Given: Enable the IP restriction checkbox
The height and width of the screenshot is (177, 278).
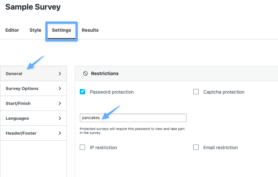Looking at the screenshot, I should click(82, 147).
